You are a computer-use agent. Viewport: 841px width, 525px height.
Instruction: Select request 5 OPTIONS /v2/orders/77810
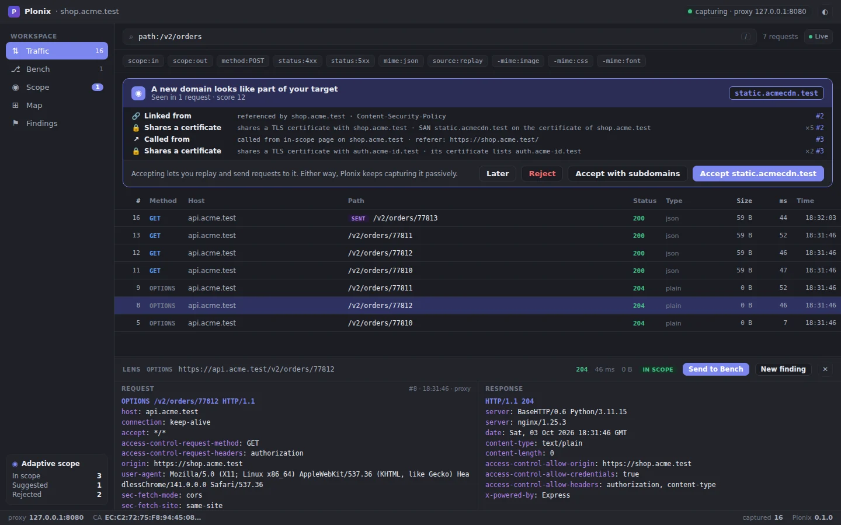pos(478,323)
